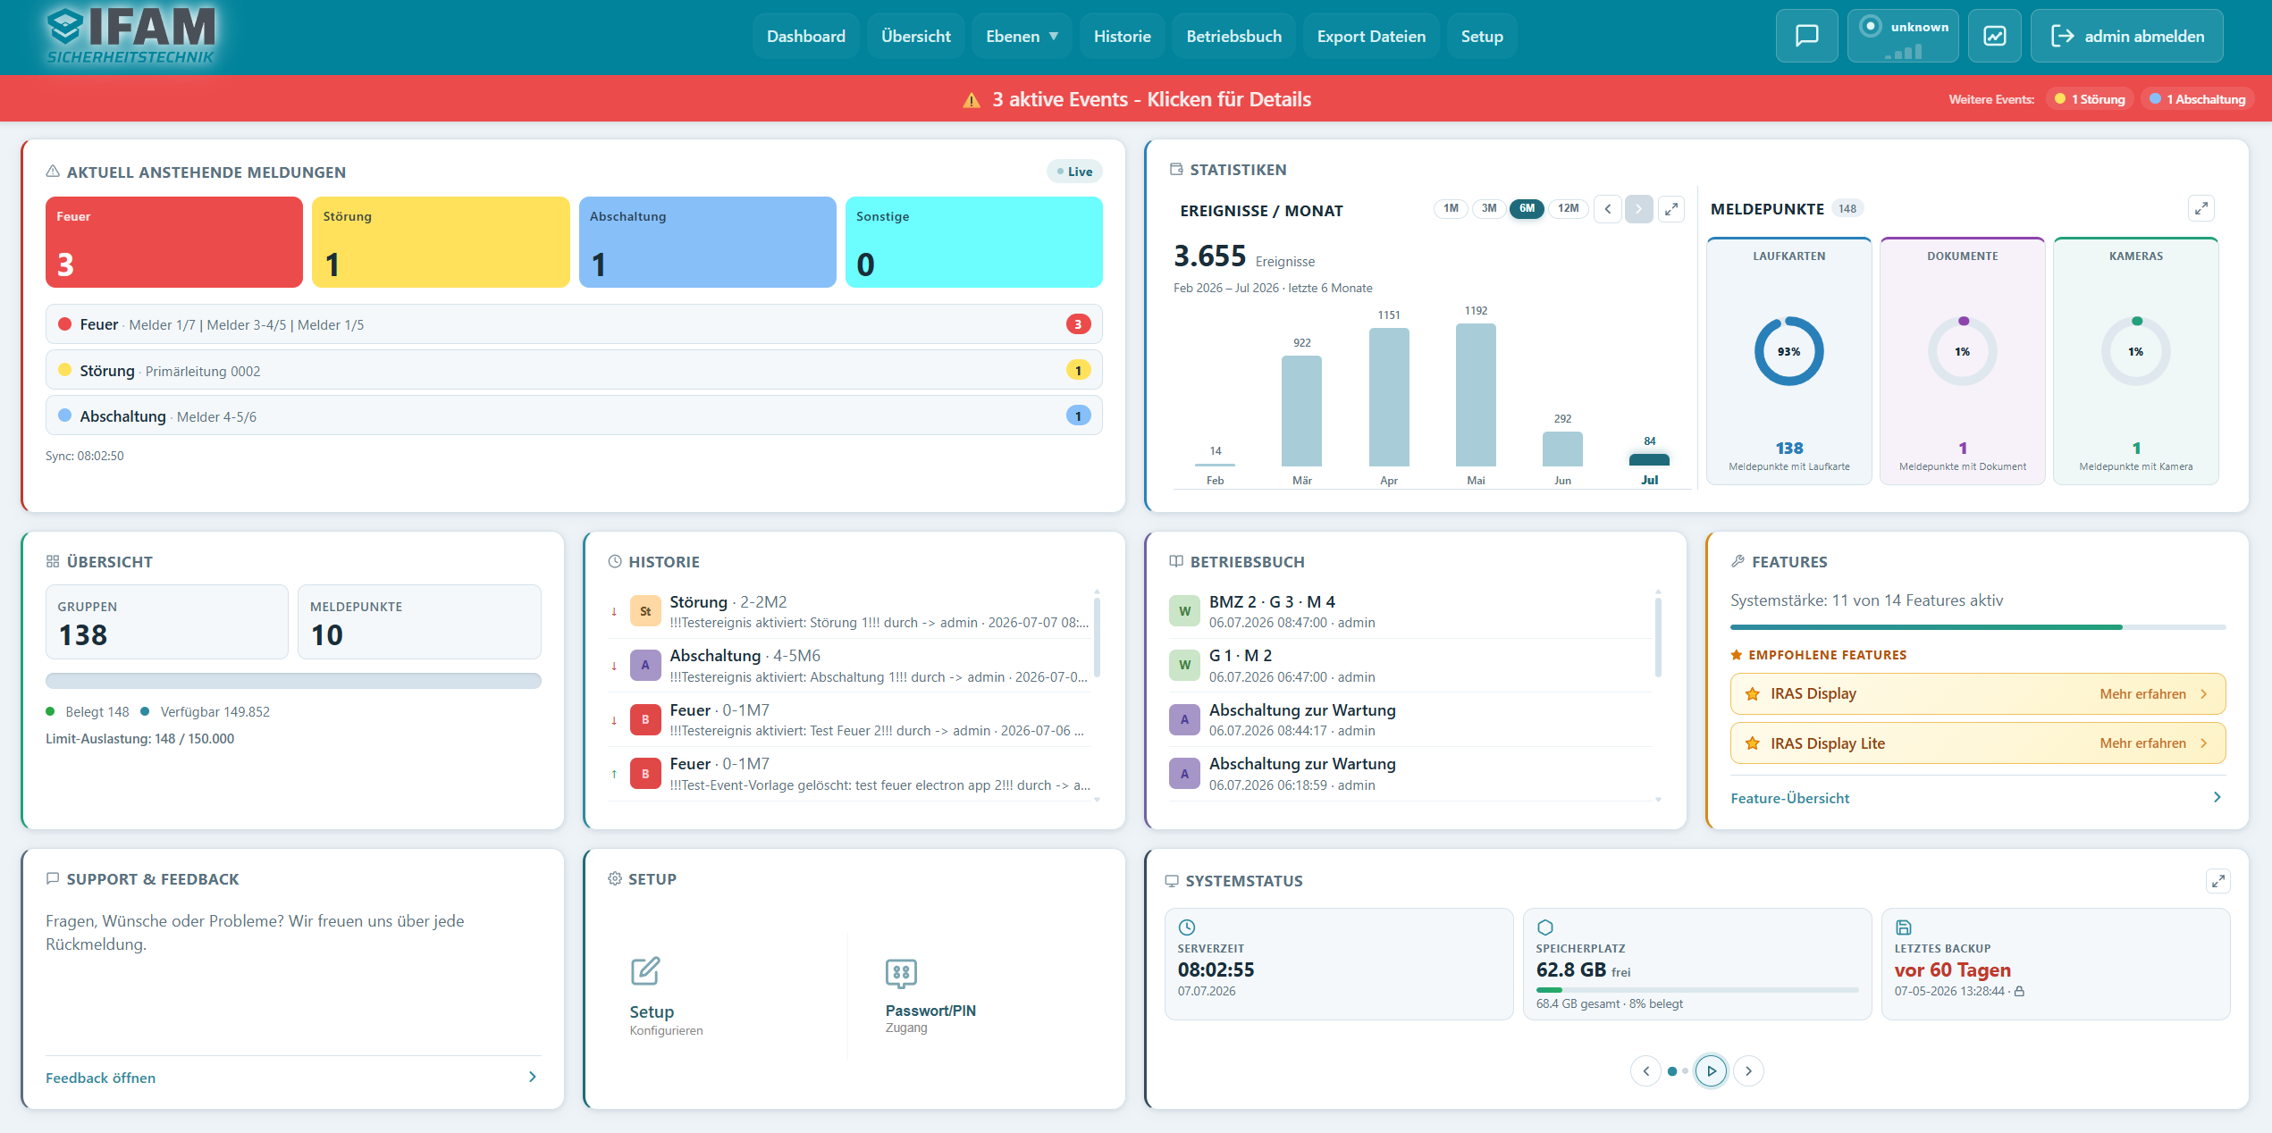Open the chart statistics icon in header
Screen dimensions: 2272x1133
(1995, 36)
